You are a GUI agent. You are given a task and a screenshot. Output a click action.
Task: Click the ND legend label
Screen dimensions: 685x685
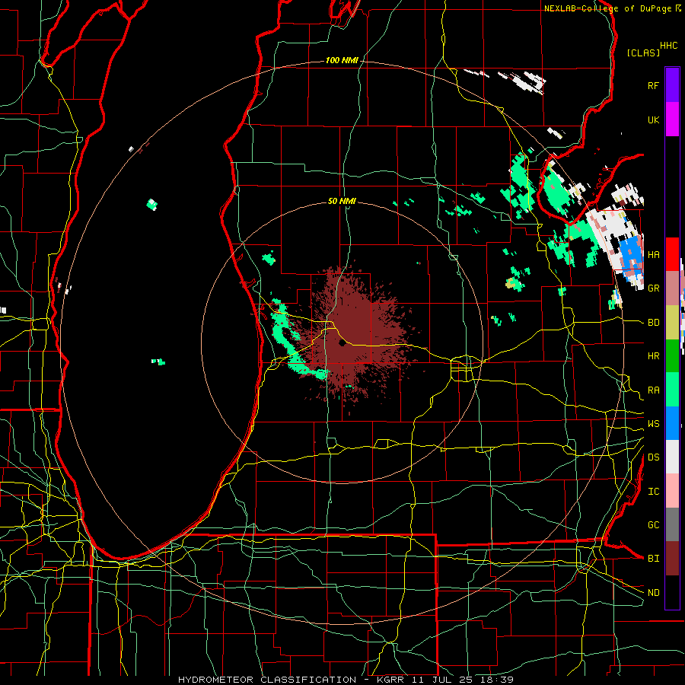click(653, 593)
